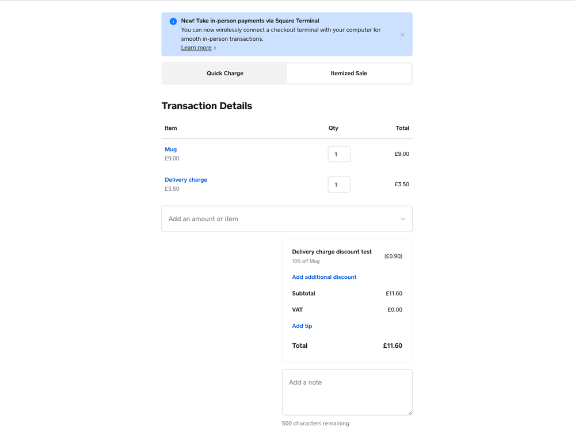Screen dimensions: 575x434
Task: Click the Delivery charge discount test row
Action: [x=347, y=256]
